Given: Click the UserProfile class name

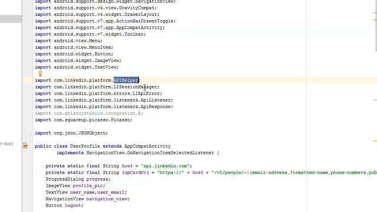Looking at the screenshot, I should pyautogui.click(x=85, y=146).
